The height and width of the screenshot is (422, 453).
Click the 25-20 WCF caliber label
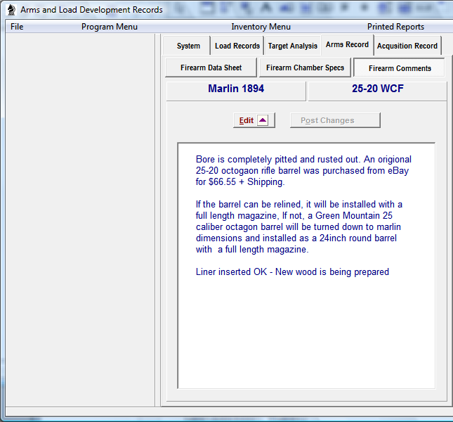378,89
